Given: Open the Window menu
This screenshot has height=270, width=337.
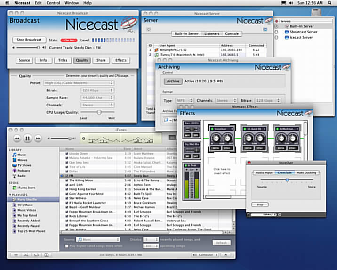Looking at the screenshot, I should click(72, 3).
